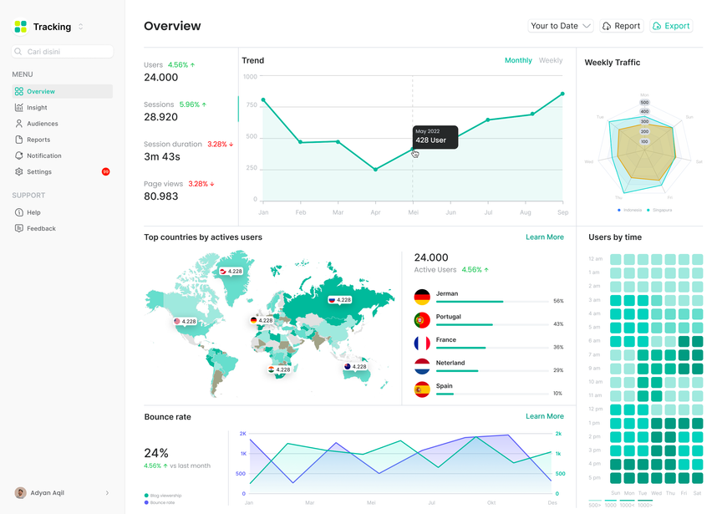The image size is (722, 514).
Task: Open the Reports menu item
Action: coord(62,140)
